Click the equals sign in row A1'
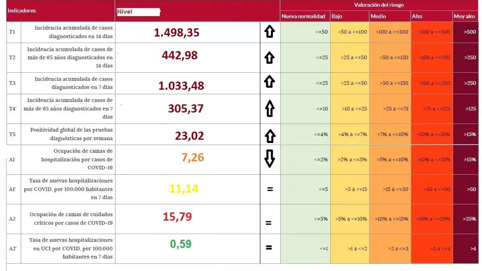 click(x=270, y=189)
